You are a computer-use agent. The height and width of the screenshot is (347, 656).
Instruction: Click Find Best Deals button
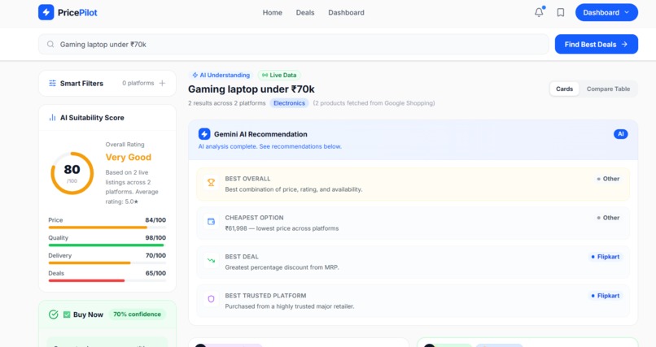[x=596, y=44]
